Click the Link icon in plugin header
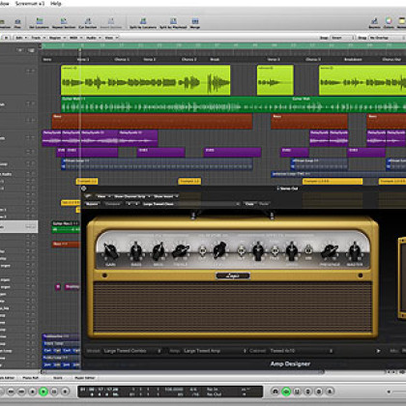Screen dimensions: 406x406 (88, 196)
